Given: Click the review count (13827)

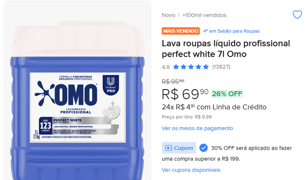Looking at the screenshot, I should 221,67.
